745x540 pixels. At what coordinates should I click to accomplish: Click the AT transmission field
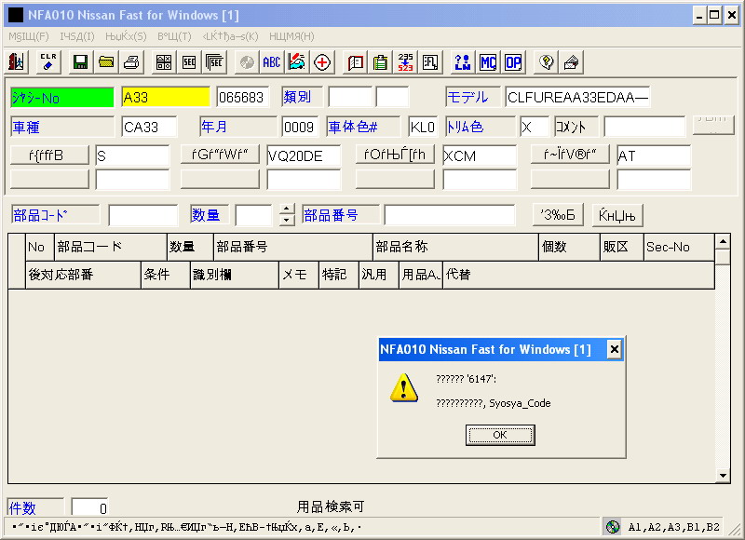pyautogui.click(x=654, y=155)
